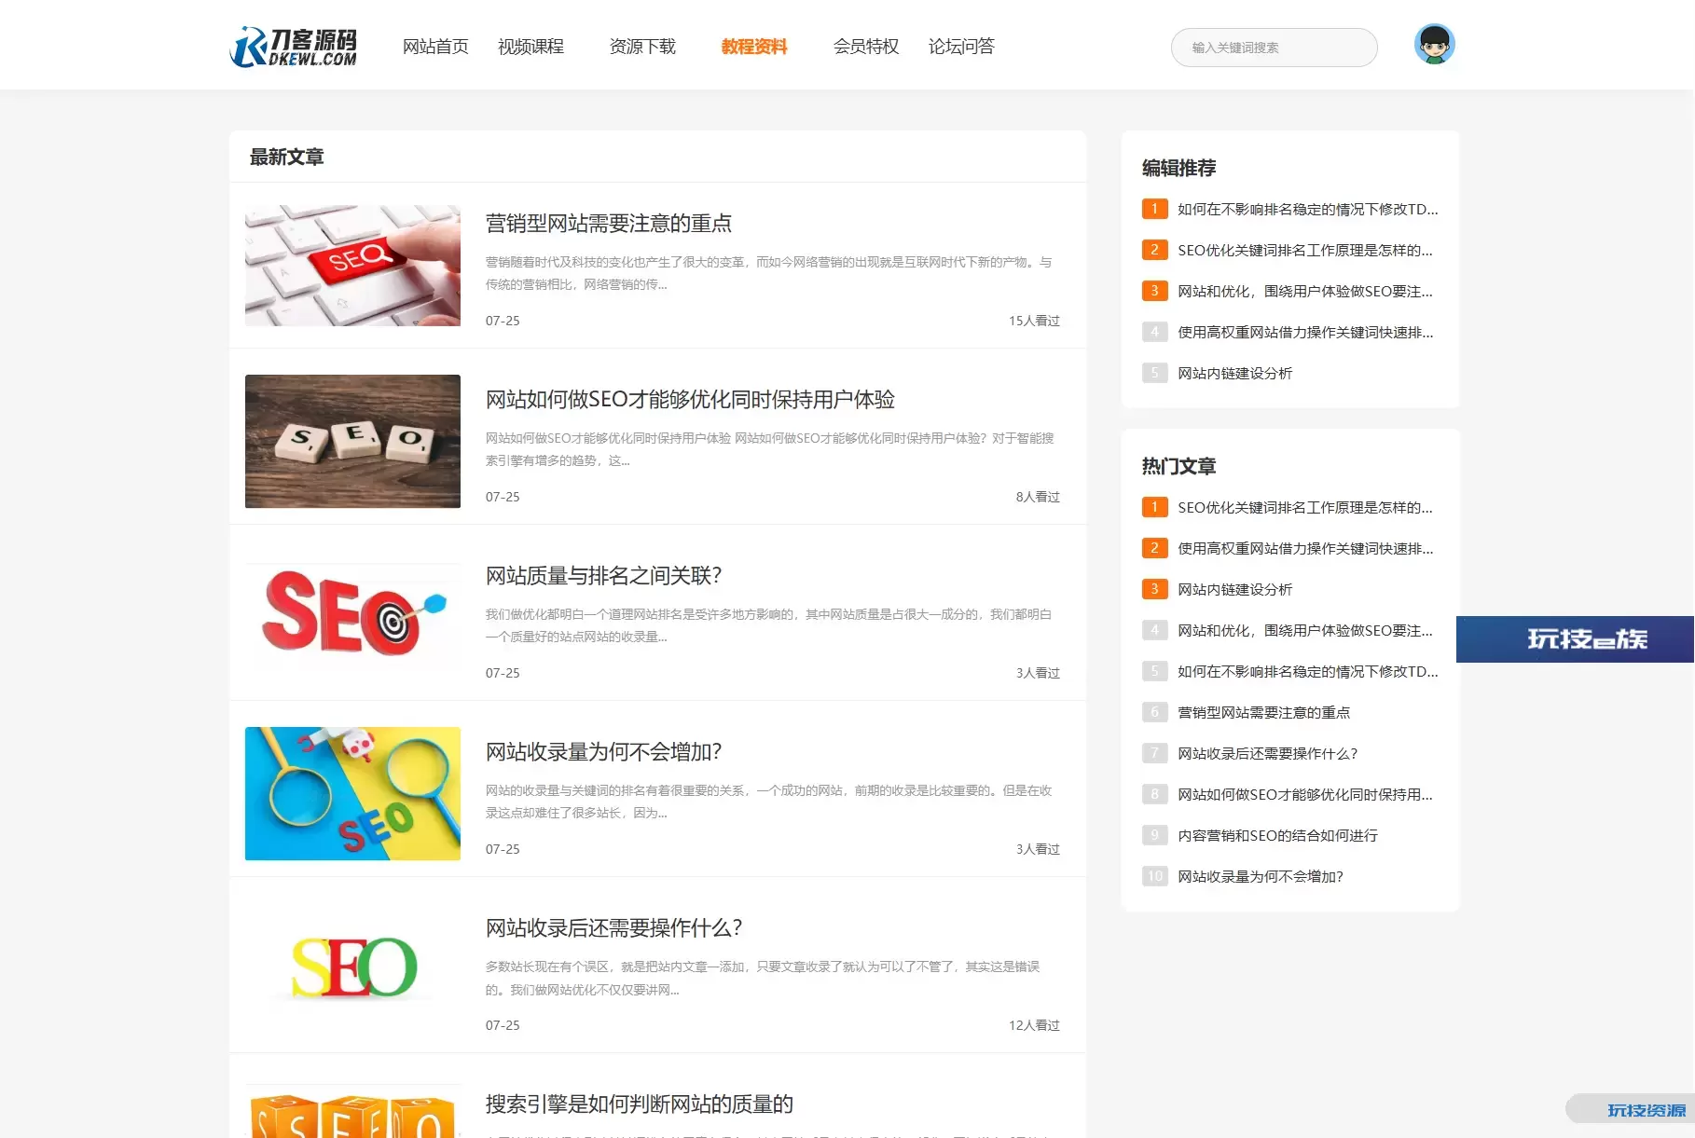Click the SEO letter tiles thumbnail
This screenshot has height=1138, width=1695.
(x=352, y=441)
